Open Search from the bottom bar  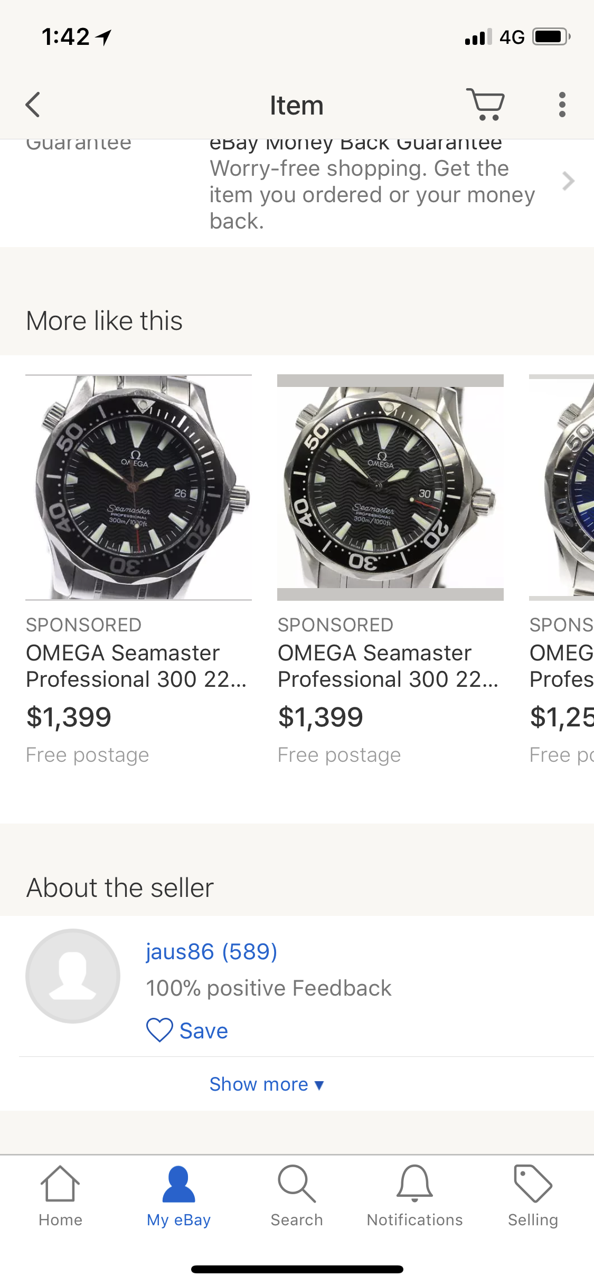click(x=297, y=1195)
